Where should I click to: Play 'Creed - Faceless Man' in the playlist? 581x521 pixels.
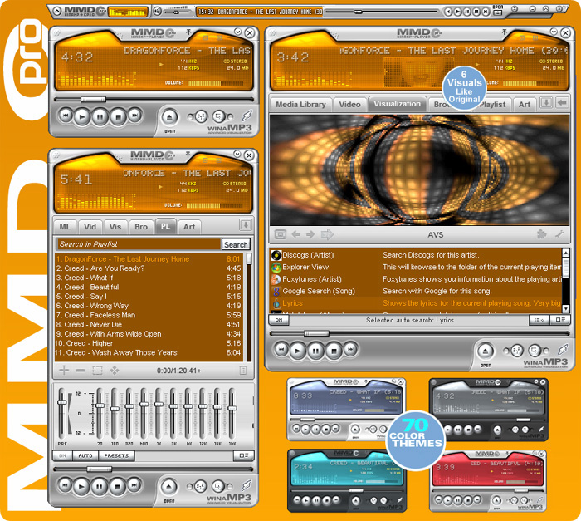point(100,316)
